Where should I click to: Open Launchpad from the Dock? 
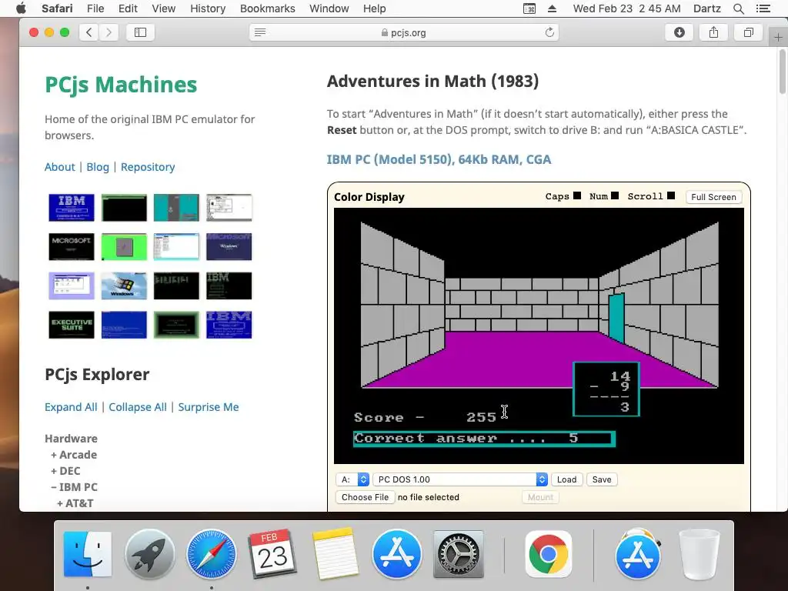pos(149,554)
